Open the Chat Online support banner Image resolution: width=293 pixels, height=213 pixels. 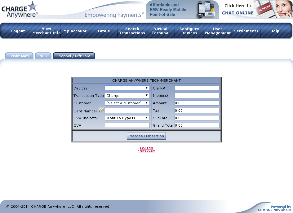[x=257, y=9]
